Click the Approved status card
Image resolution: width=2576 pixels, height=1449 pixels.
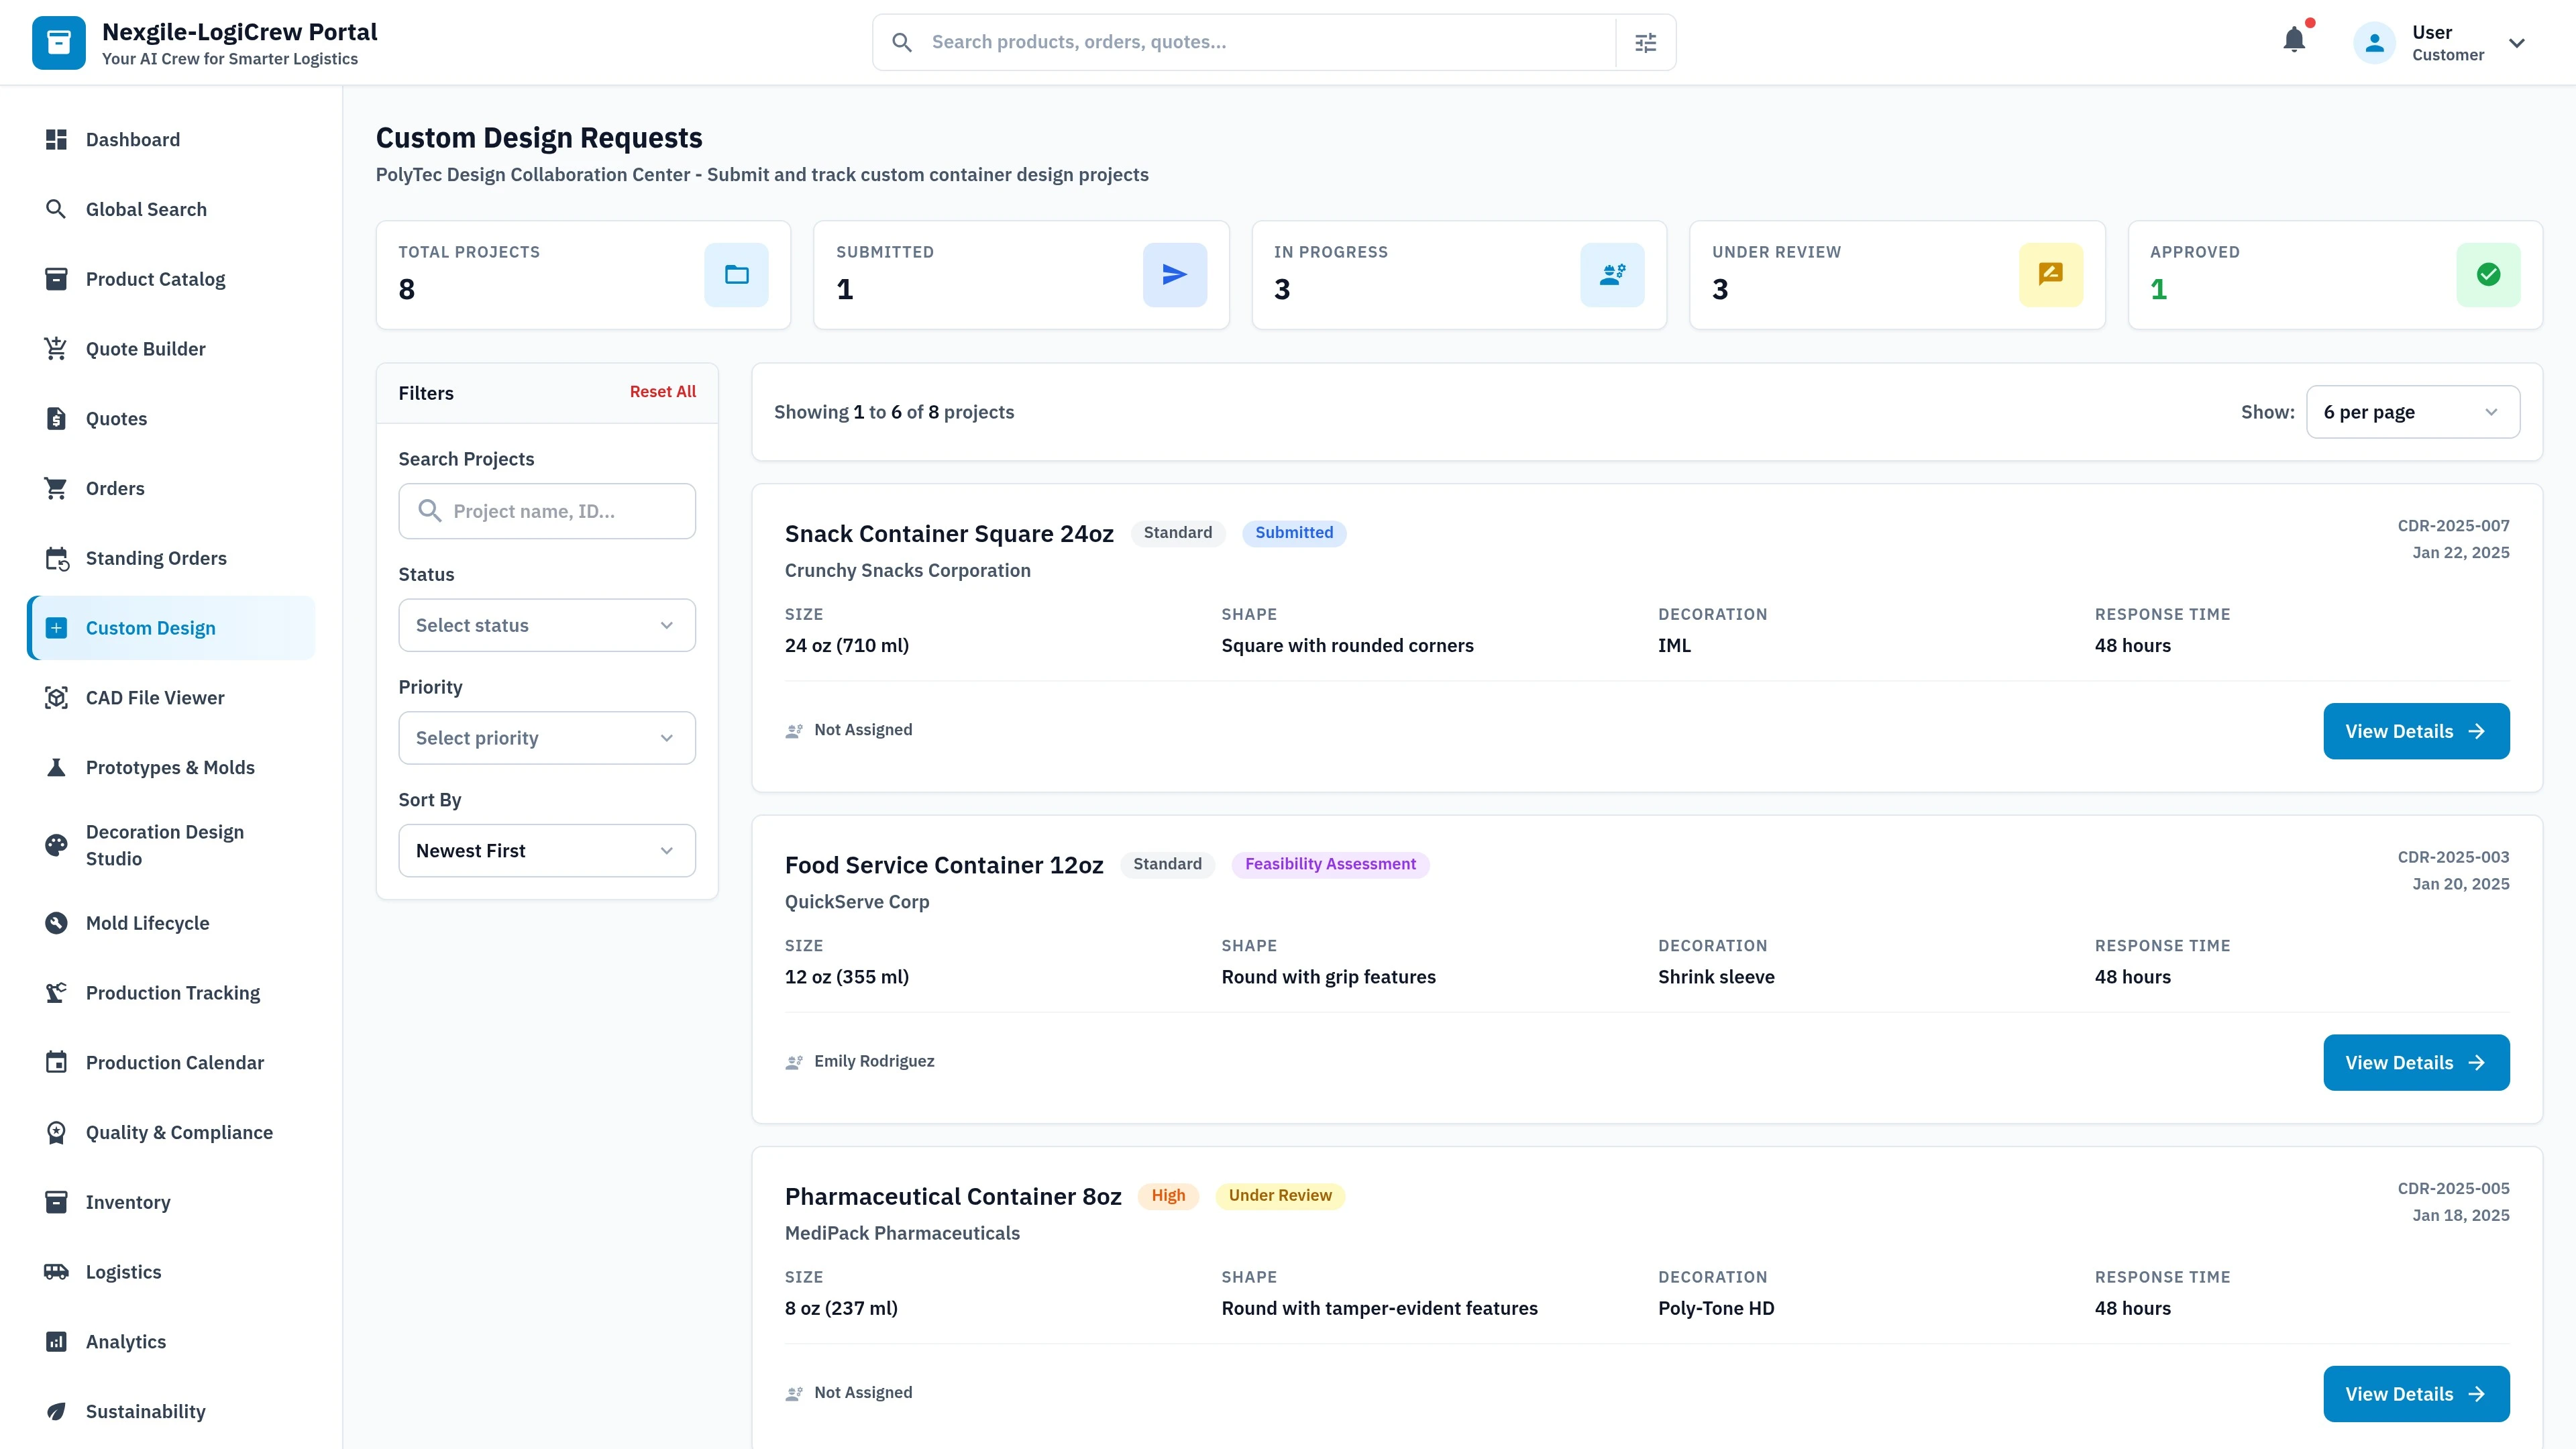pos(2335,274)
